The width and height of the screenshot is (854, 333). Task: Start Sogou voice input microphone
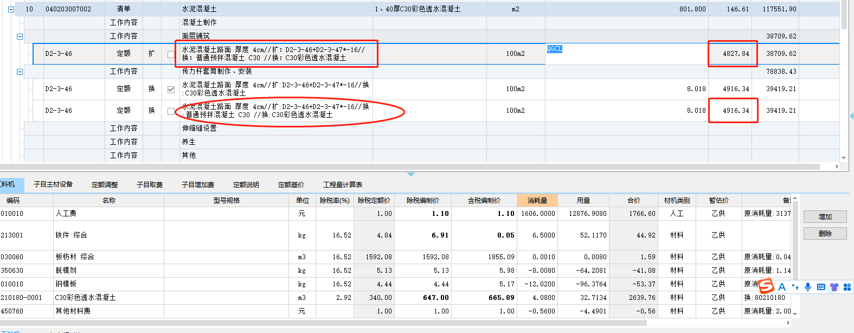coord(808,287)
